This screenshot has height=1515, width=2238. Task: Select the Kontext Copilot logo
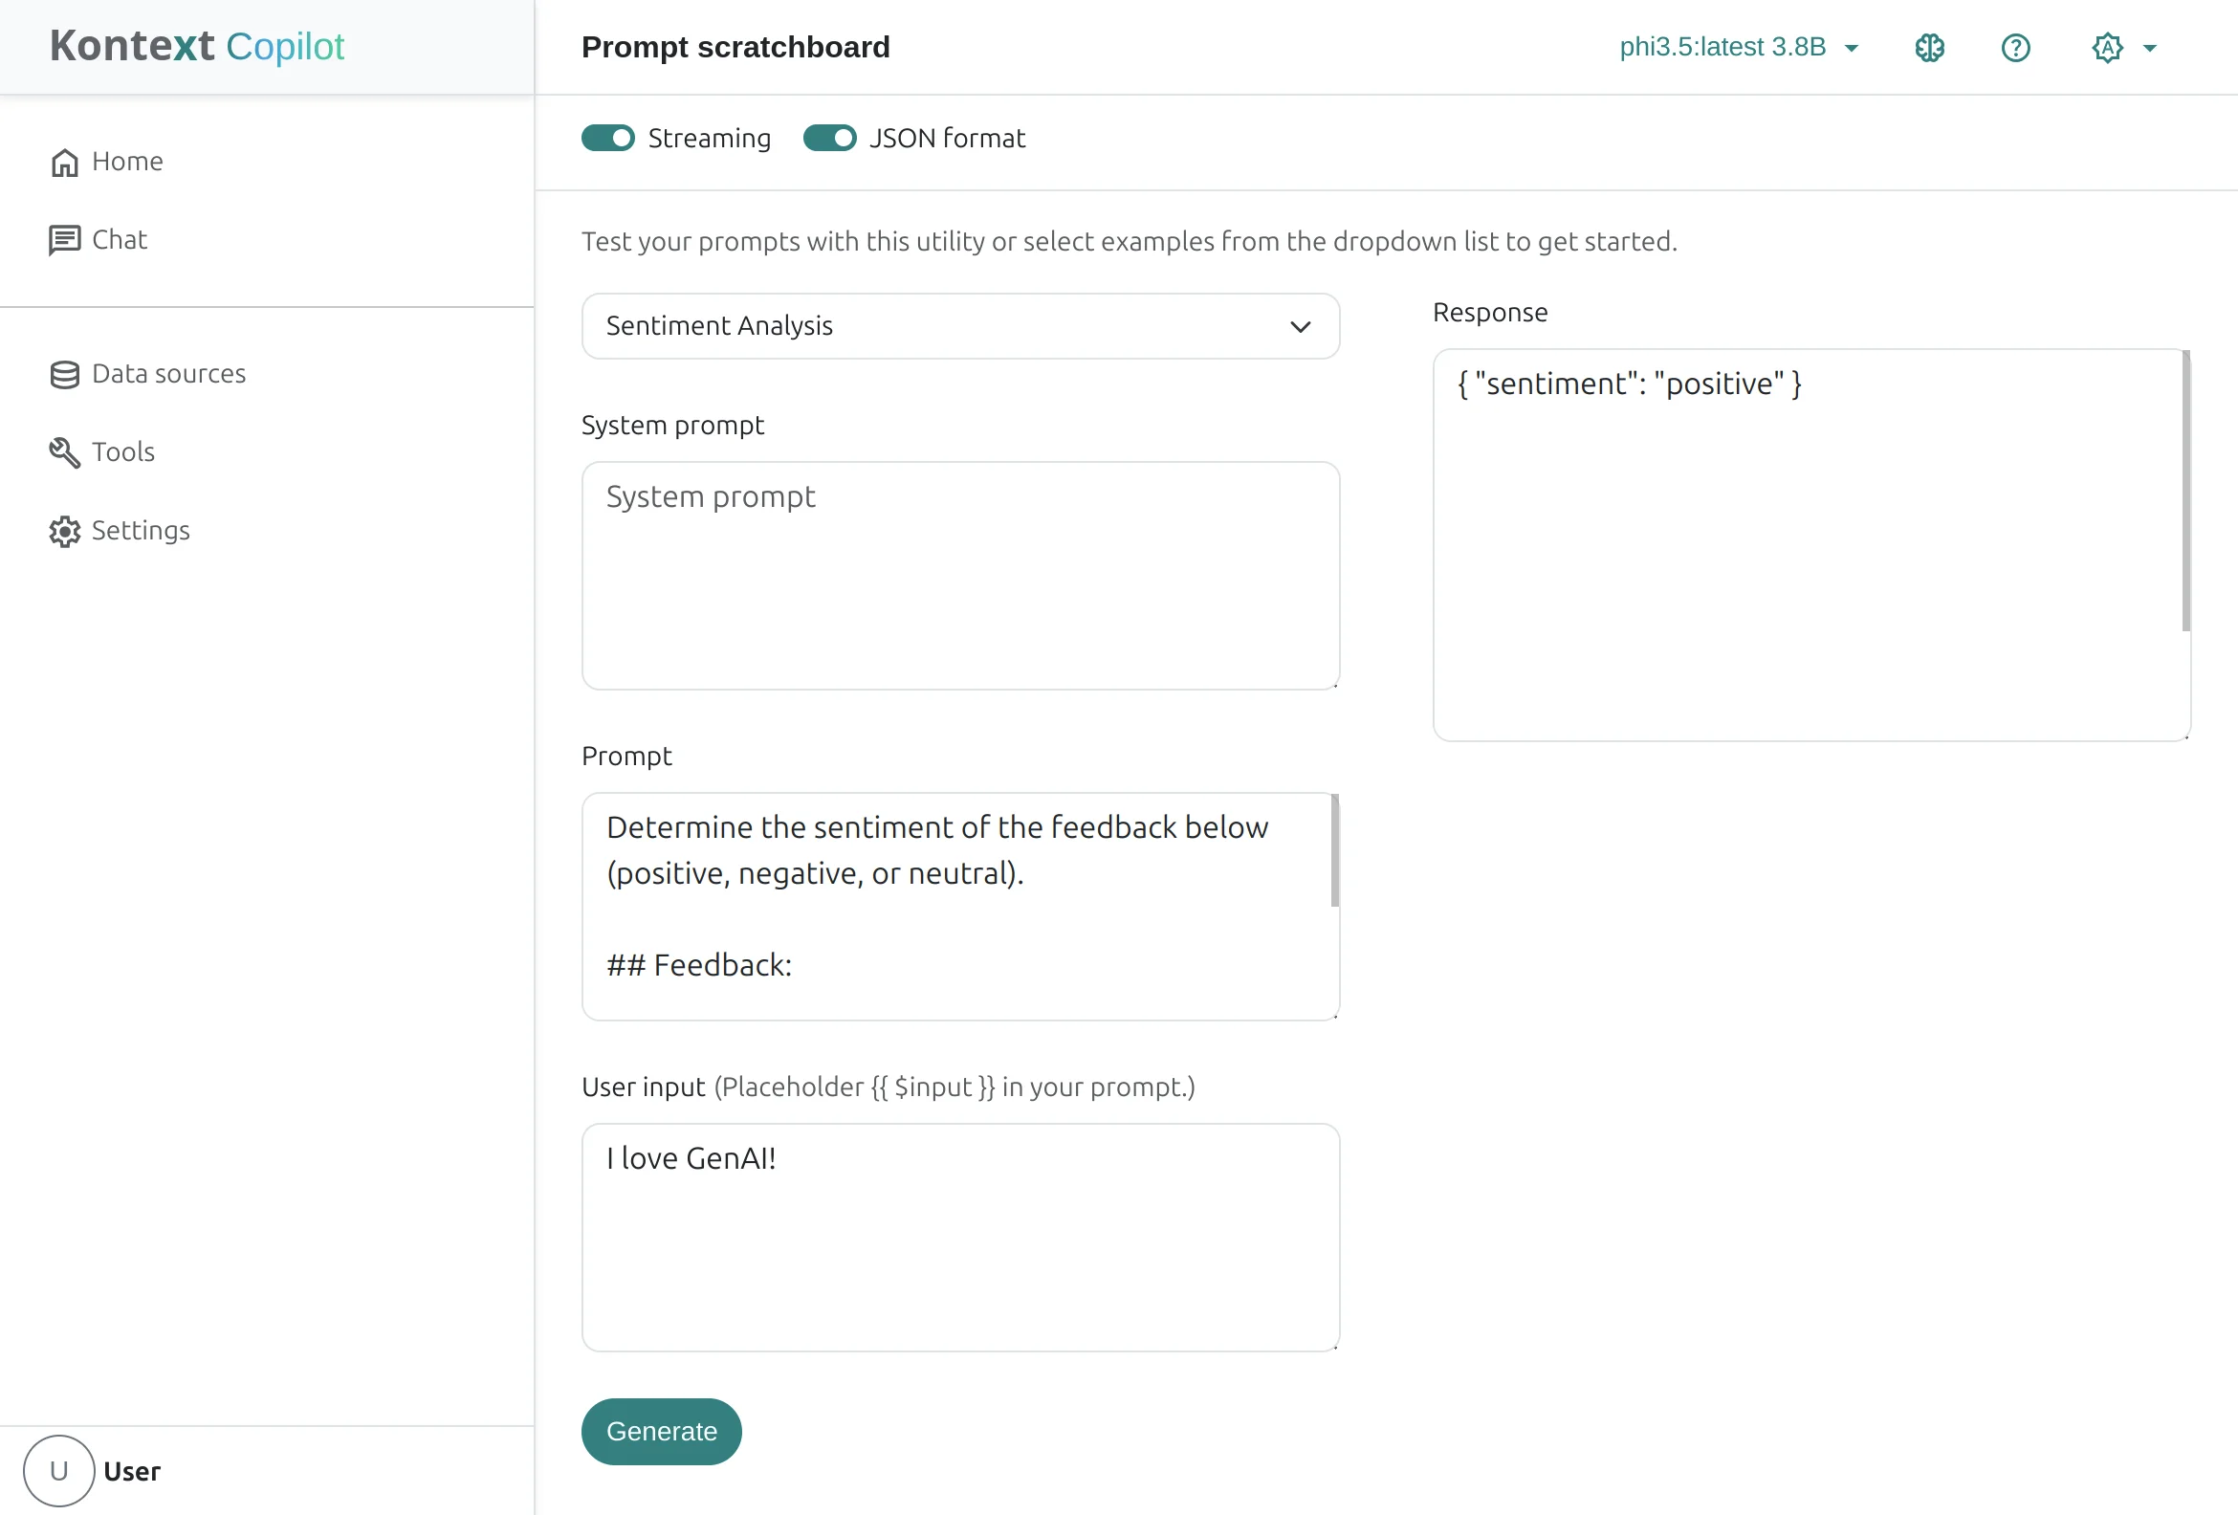196,45
